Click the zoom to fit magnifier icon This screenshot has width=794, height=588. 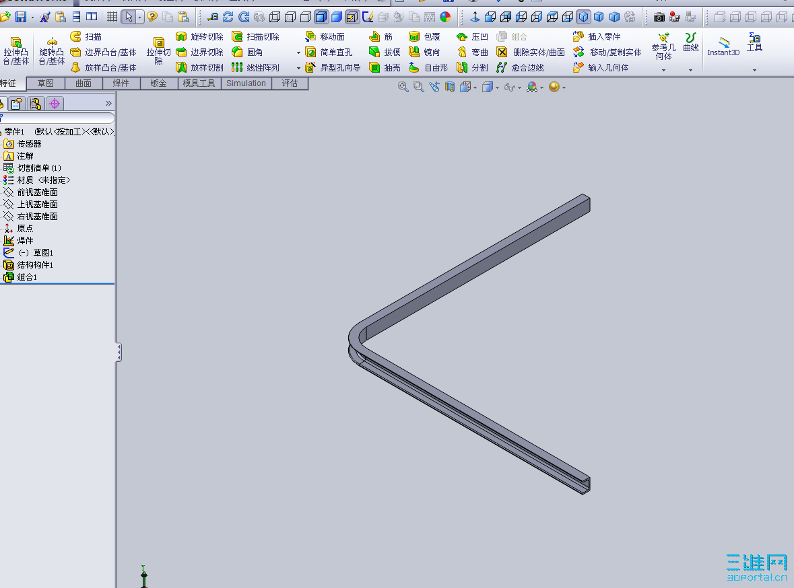pos(403,87)
